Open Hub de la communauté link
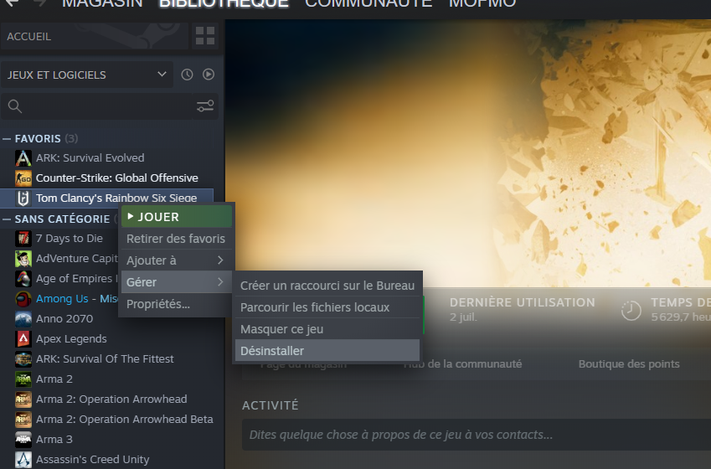The height and width of the screenshot is (469, 711). pos(462,363)
